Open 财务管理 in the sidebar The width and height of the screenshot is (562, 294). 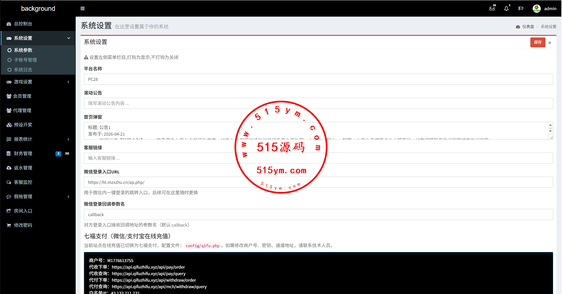coord(23,154)
